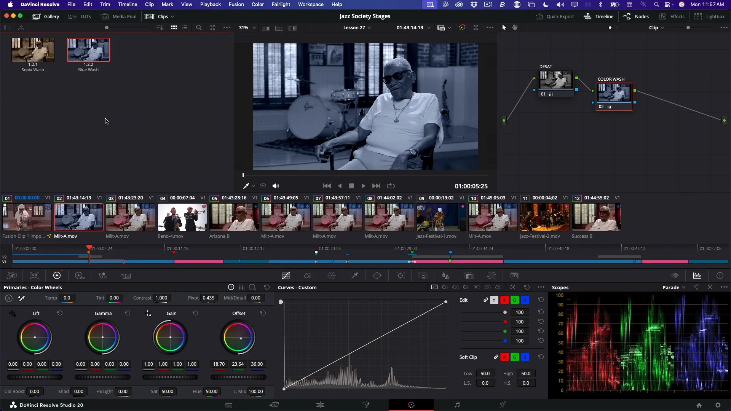
Task: Click the LUTs panel button
Action: pos(80,16)
